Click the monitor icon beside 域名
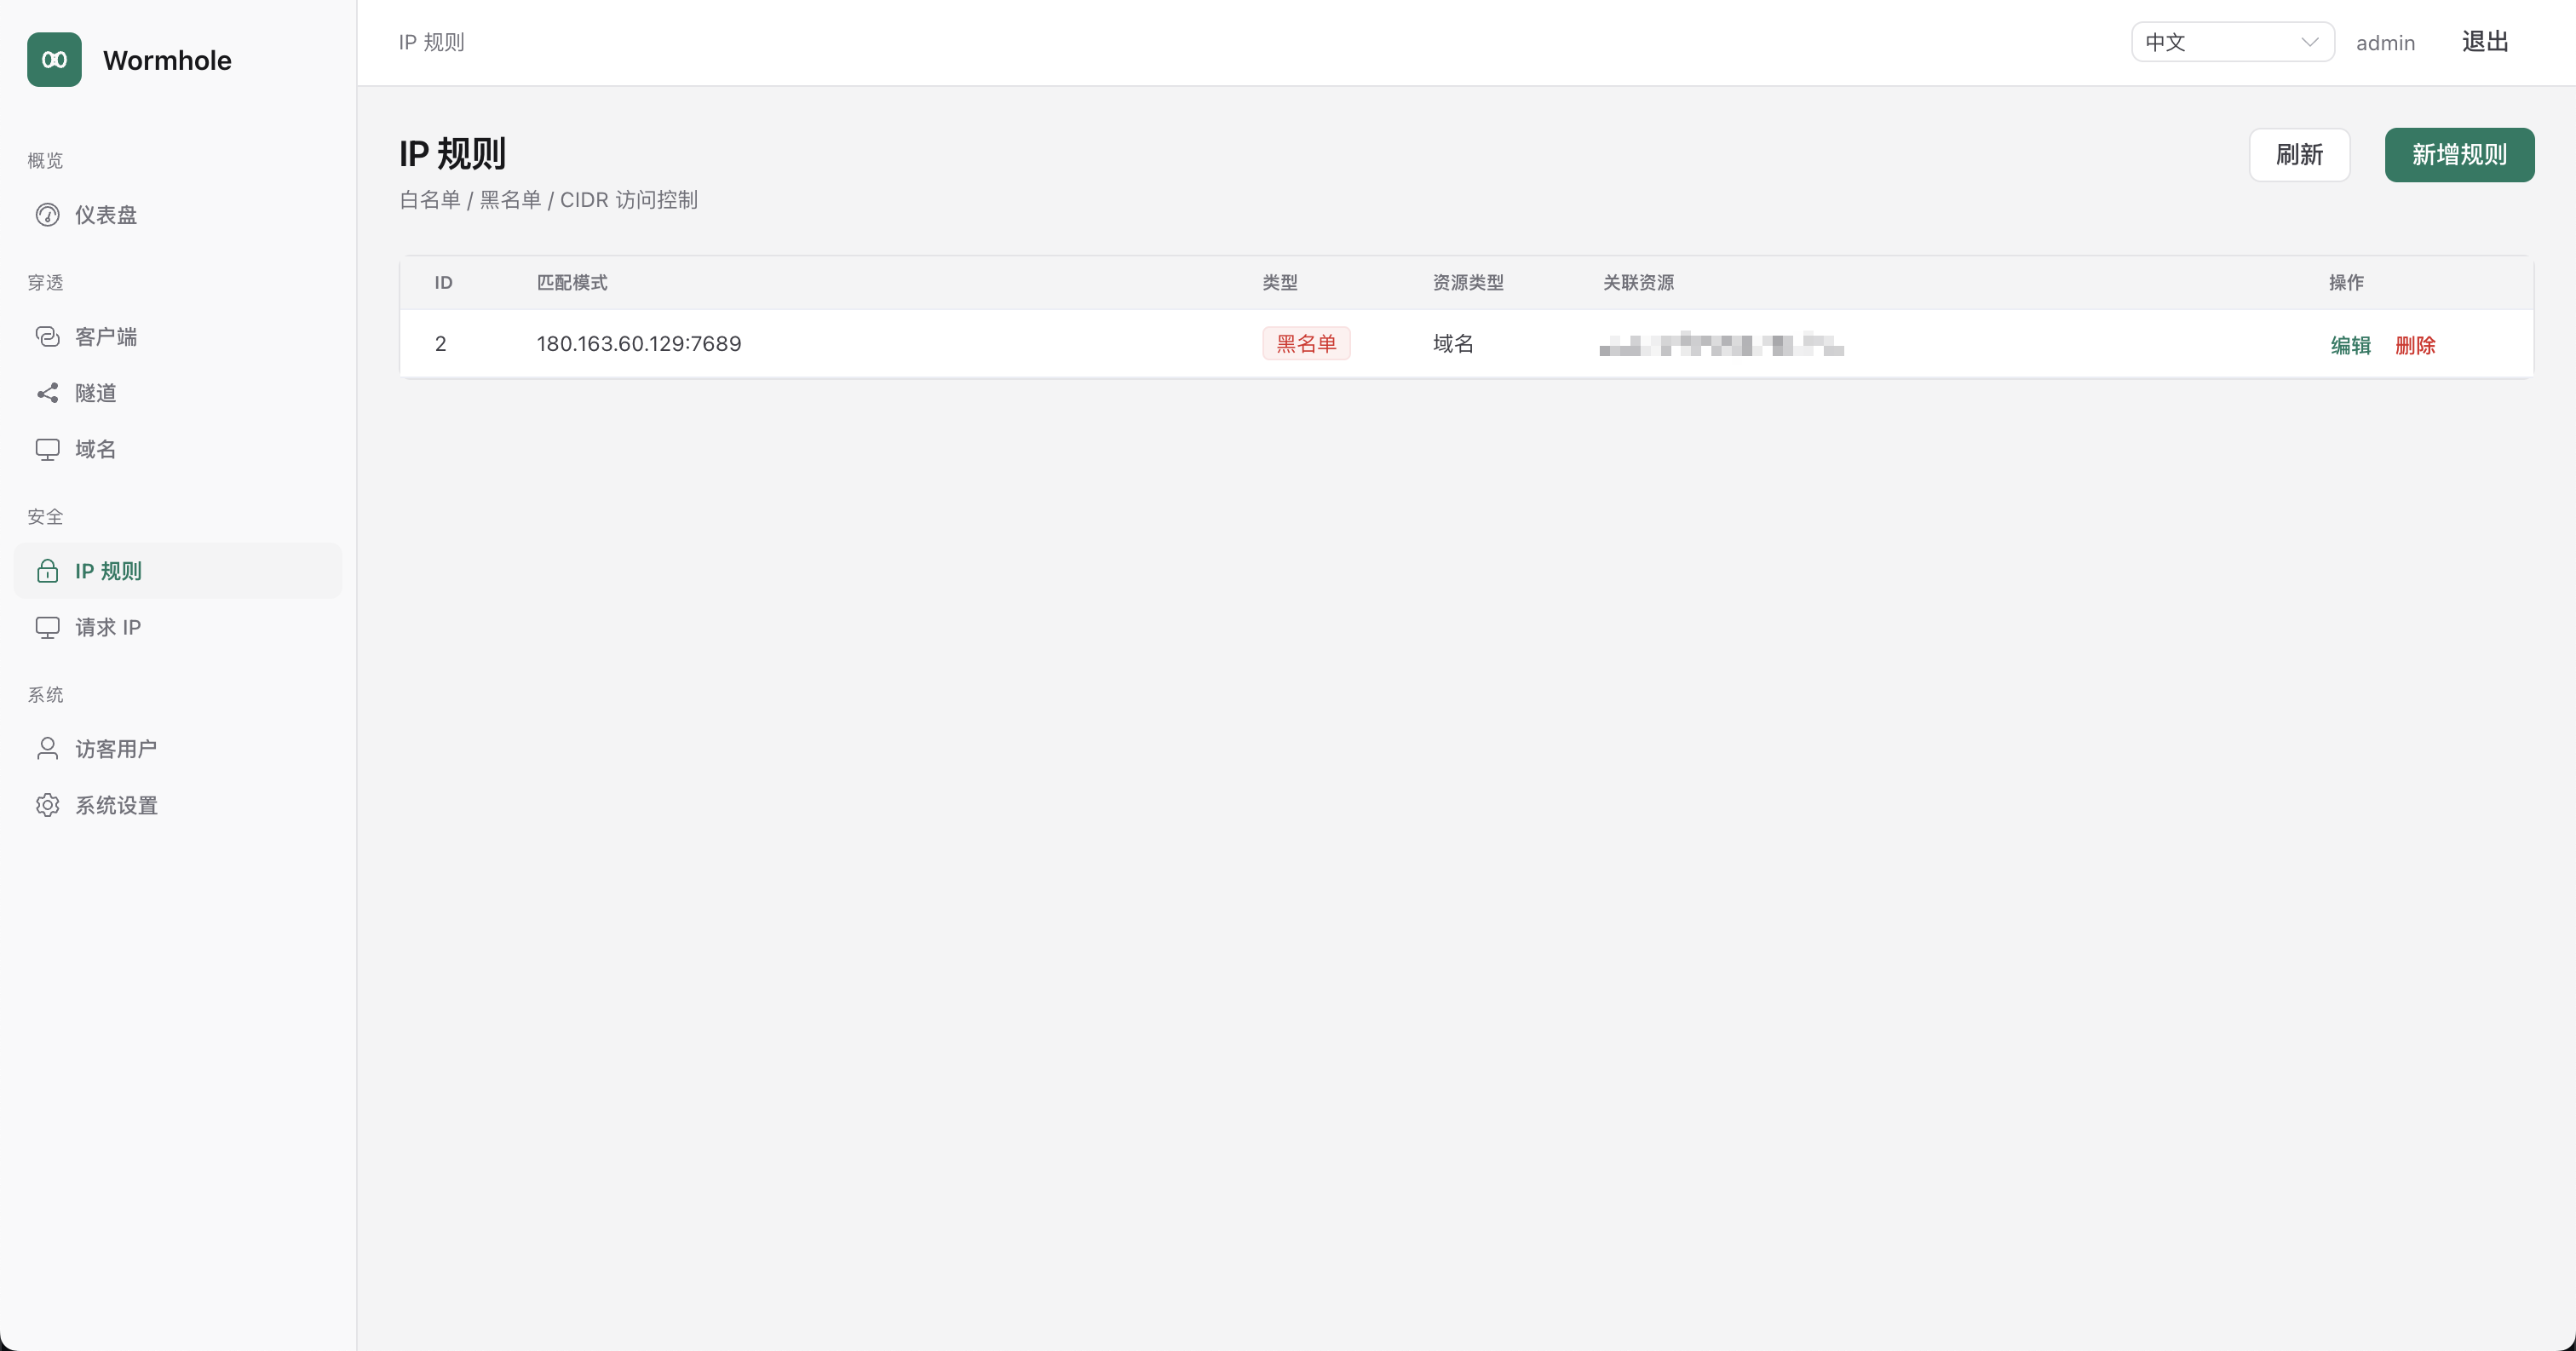2576x1351 pixels. 47,449
